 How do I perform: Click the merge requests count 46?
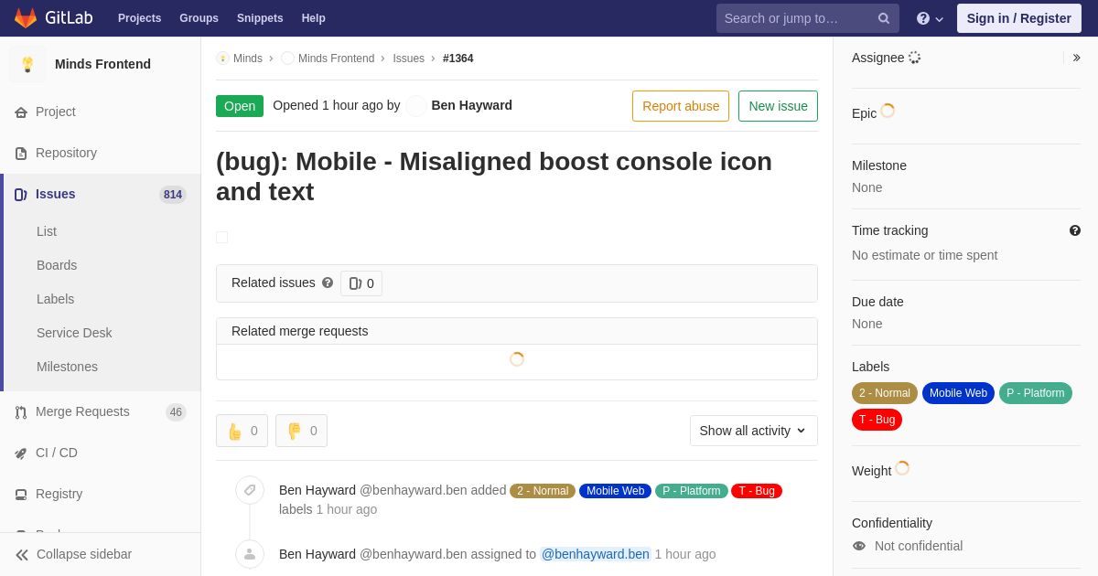[x=176, y=412]
